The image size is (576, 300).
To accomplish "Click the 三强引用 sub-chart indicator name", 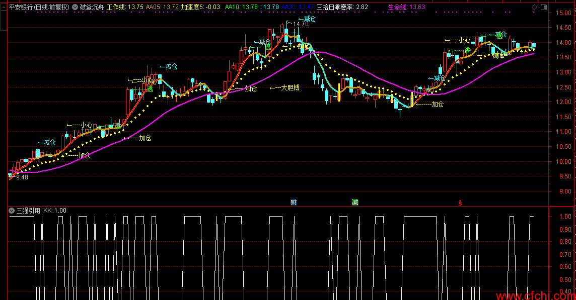I will [x=28, y=211].
